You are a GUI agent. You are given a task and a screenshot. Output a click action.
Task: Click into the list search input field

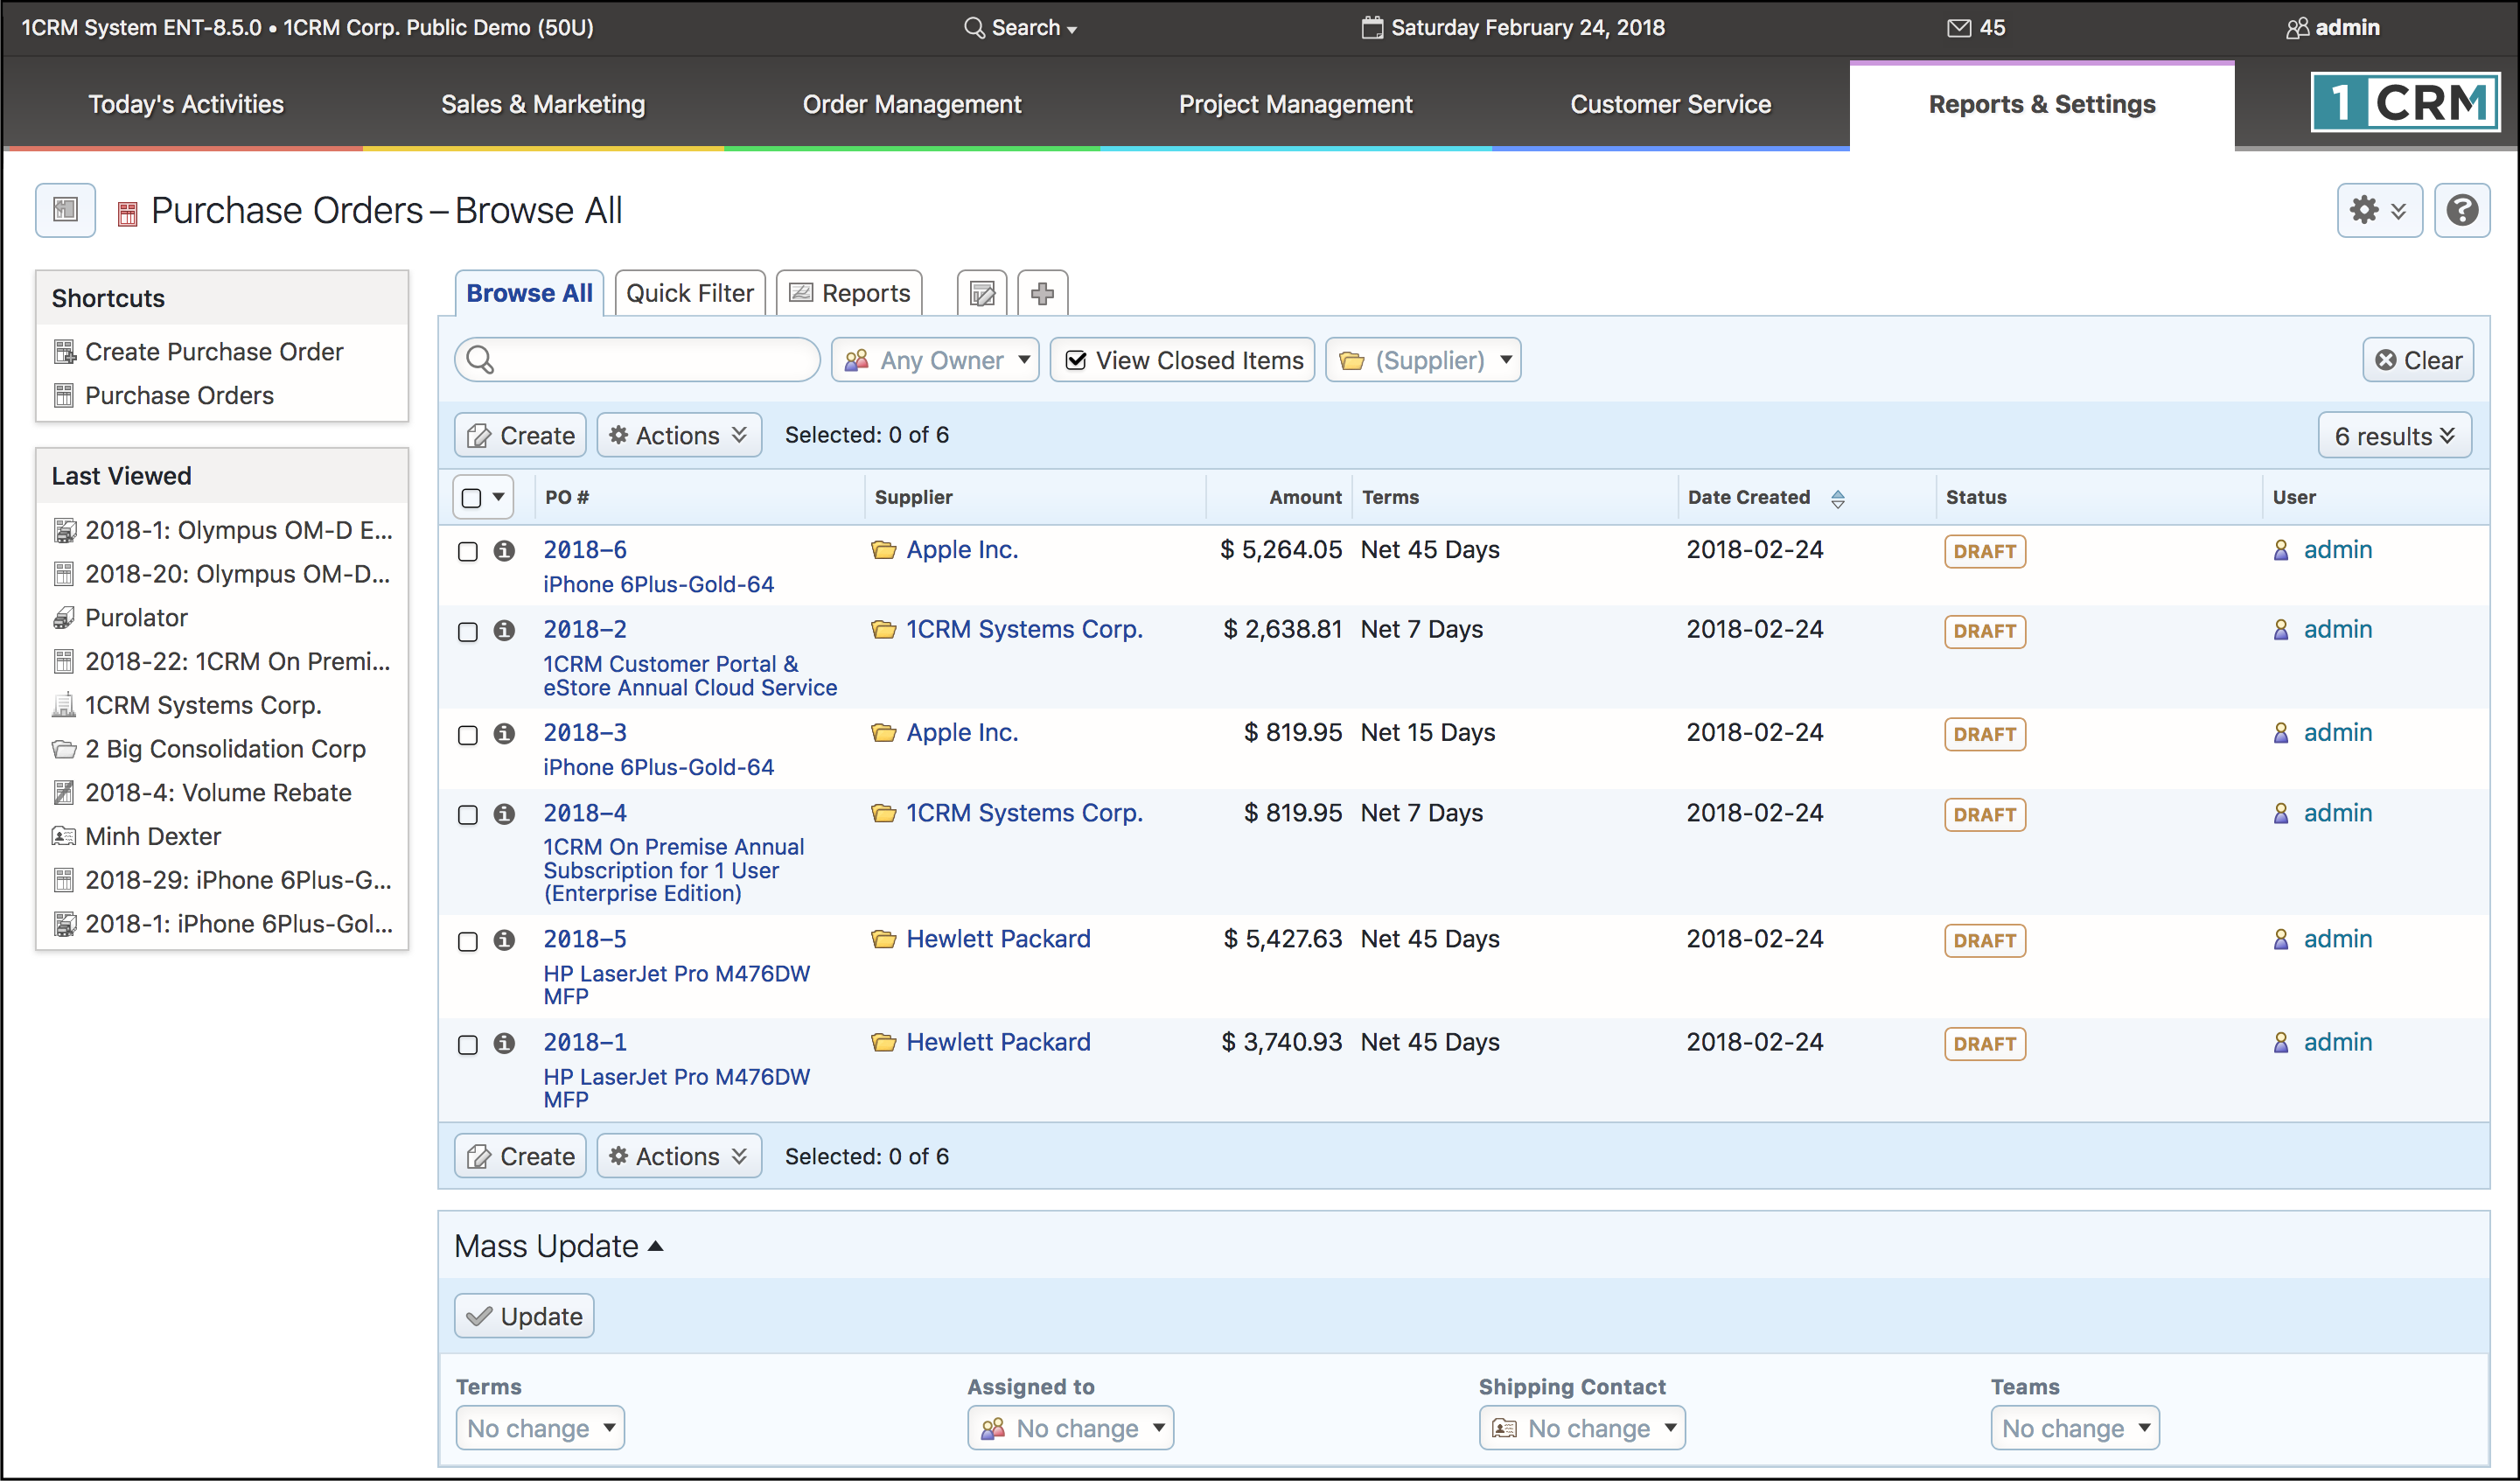coord(637,360)
